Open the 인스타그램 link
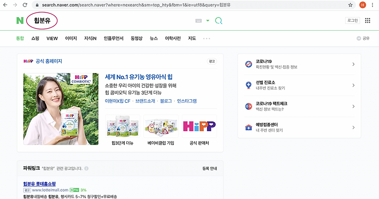The width and height of the screenshot is (379, 199). click(x=187, y=101)
